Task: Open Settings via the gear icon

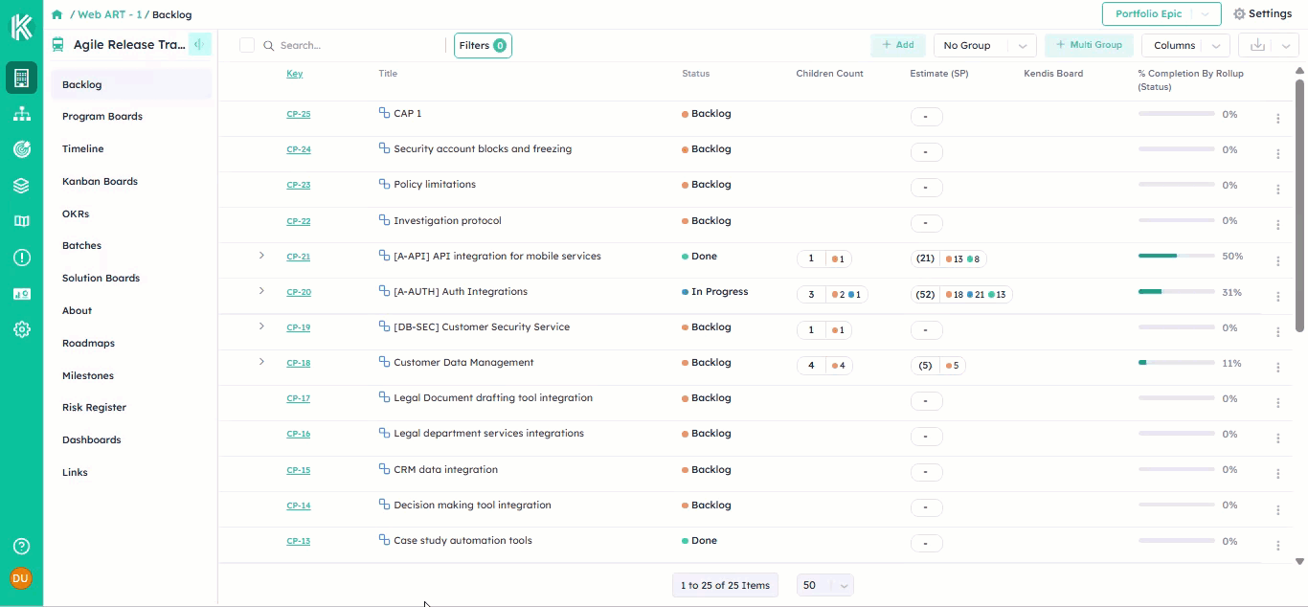Action: click(x=1262, y=14)
